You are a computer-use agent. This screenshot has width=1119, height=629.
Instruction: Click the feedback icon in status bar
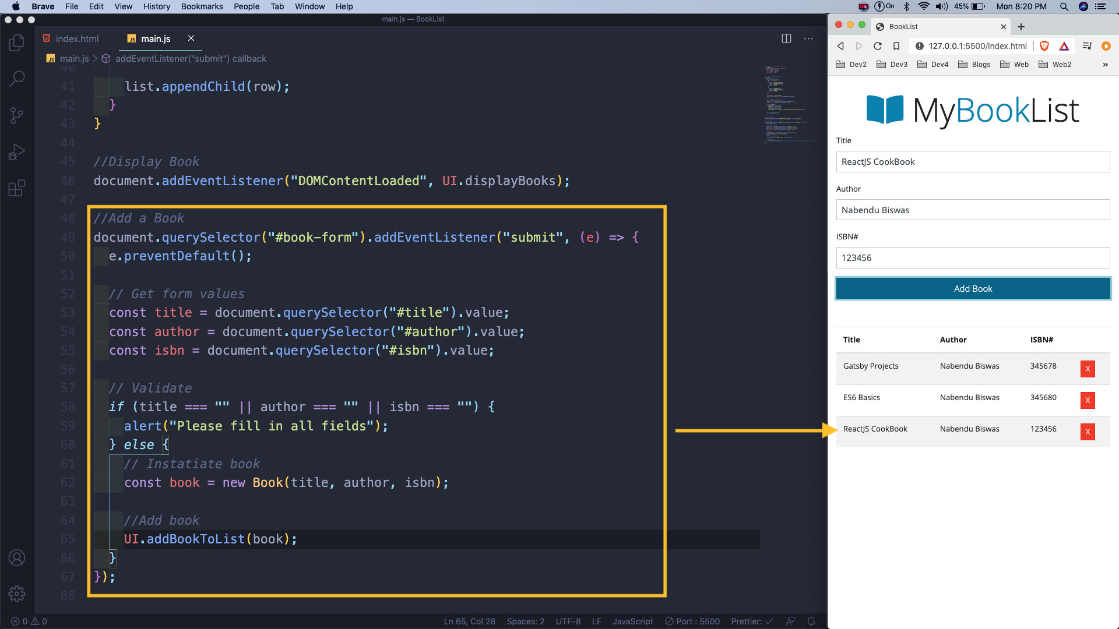coord(790,621)
